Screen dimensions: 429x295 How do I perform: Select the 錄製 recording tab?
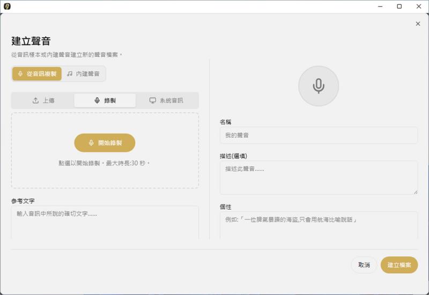click(x=105, y=100)
